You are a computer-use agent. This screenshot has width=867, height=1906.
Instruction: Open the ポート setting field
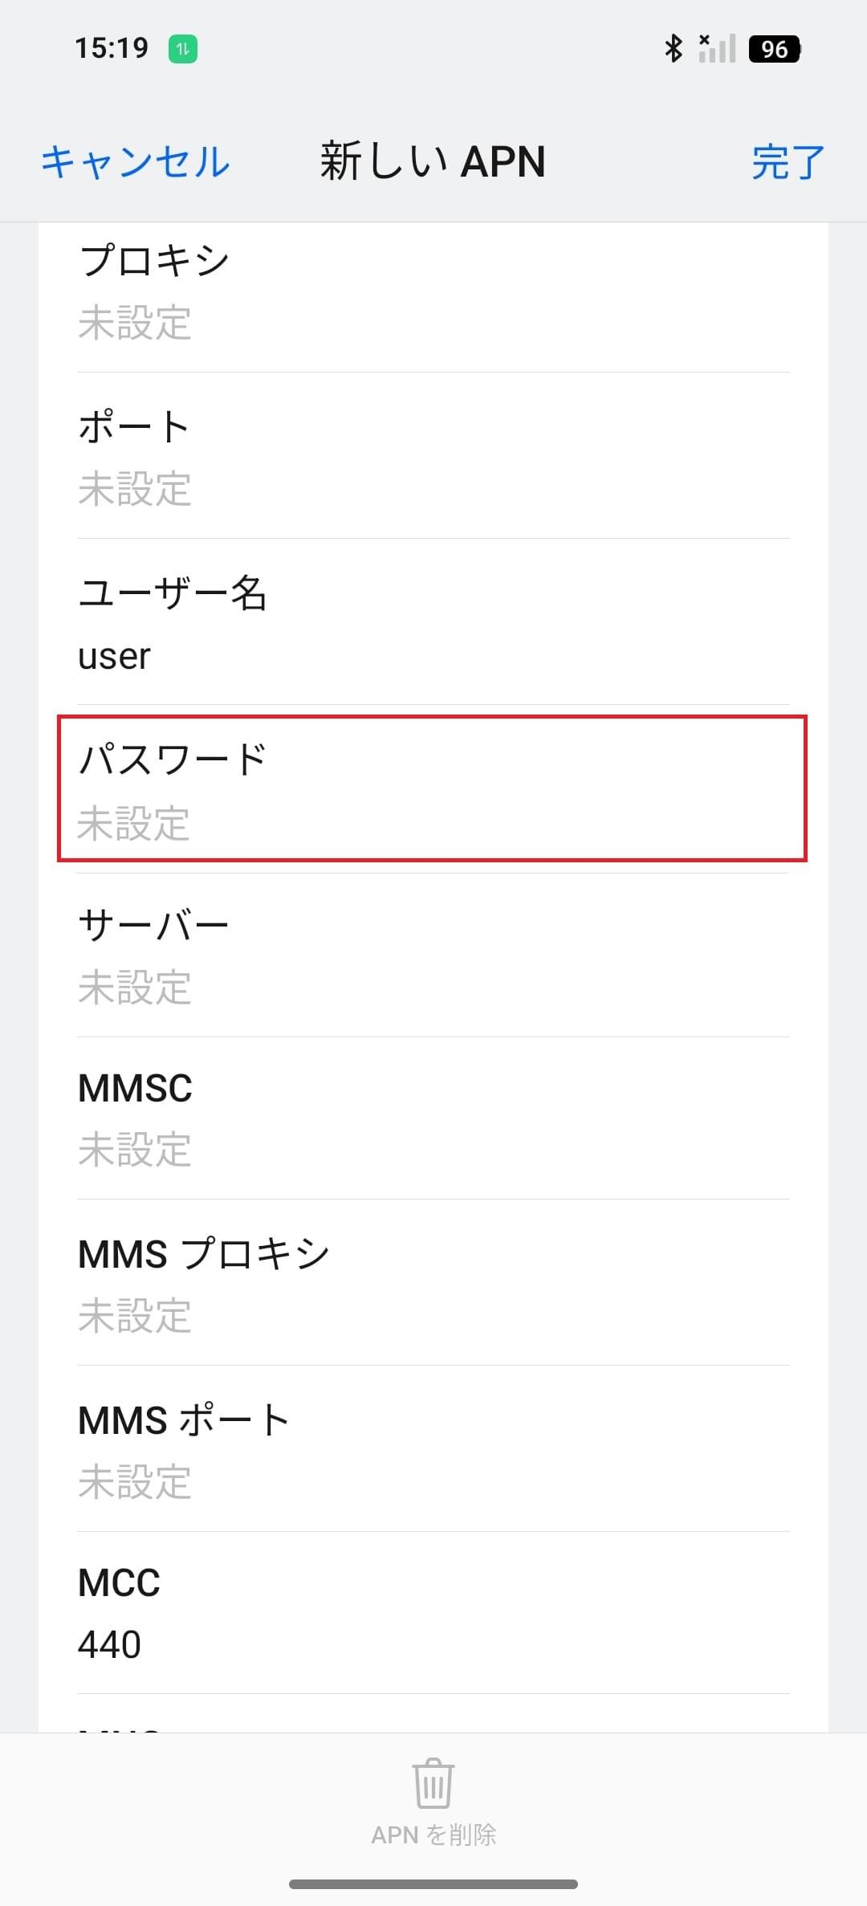click(x=433, y=456)
